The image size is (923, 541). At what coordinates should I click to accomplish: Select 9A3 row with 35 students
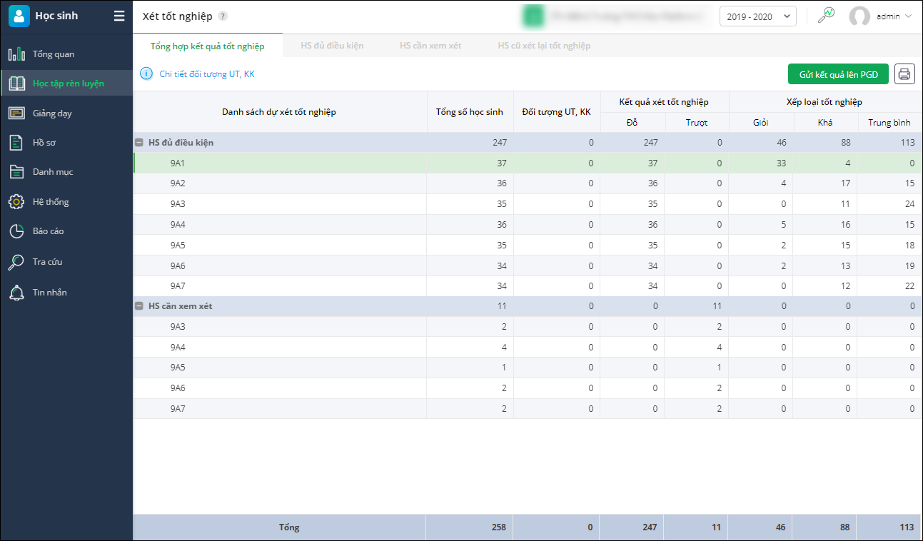pos(528,204)
